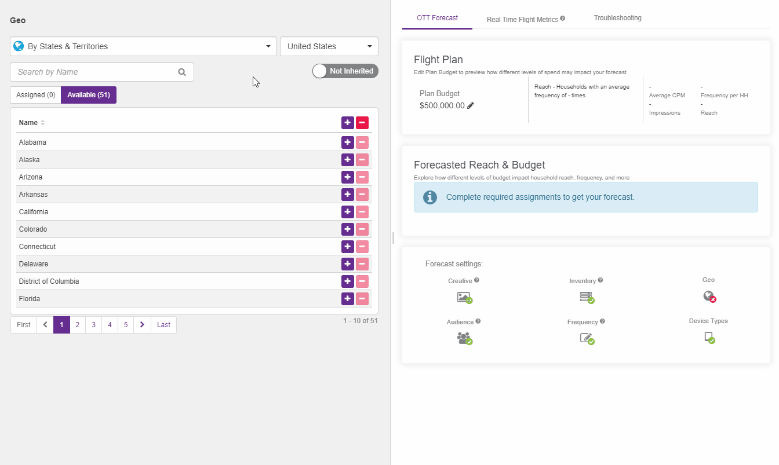Switch to the Real Time Flight Metrics tab

click(x=522, y=19)
